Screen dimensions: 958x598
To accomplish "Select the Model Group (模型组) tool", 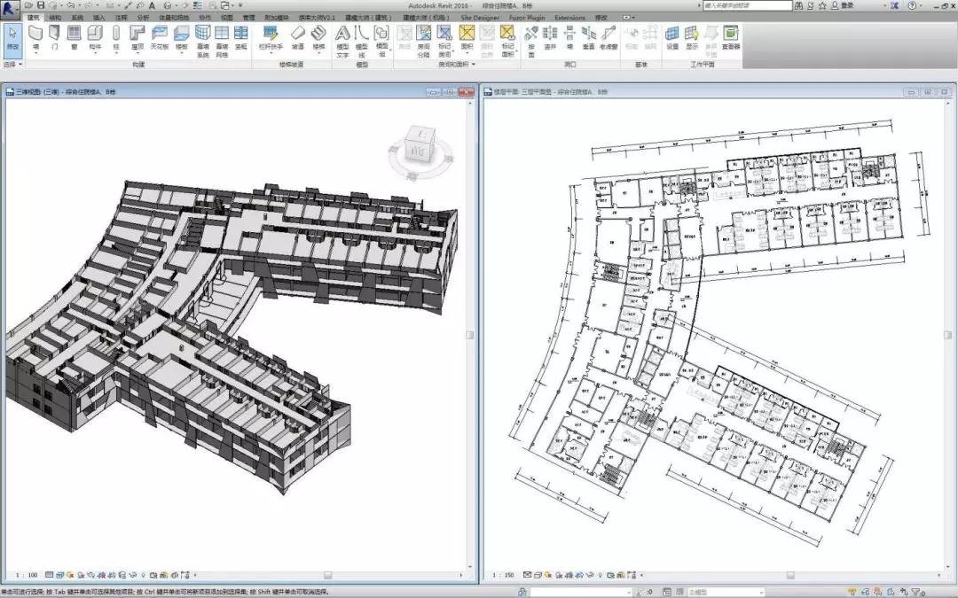I will [381, 40].
